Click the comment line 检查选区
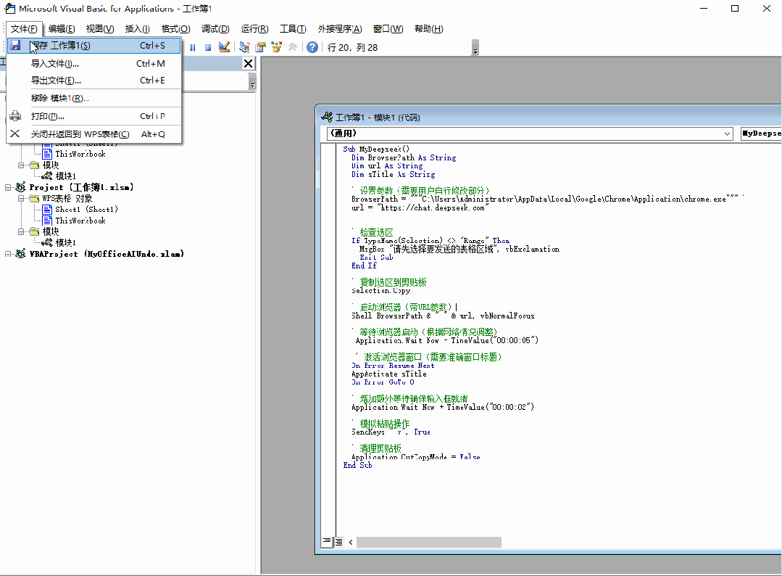This screenshot has height=576, width=782. click(373, 232)
